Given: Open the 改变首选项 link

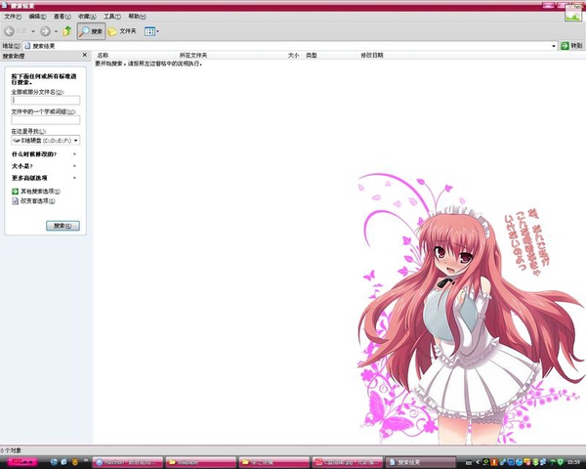Looking at the screenshot, I should click(x=37, y=201).
